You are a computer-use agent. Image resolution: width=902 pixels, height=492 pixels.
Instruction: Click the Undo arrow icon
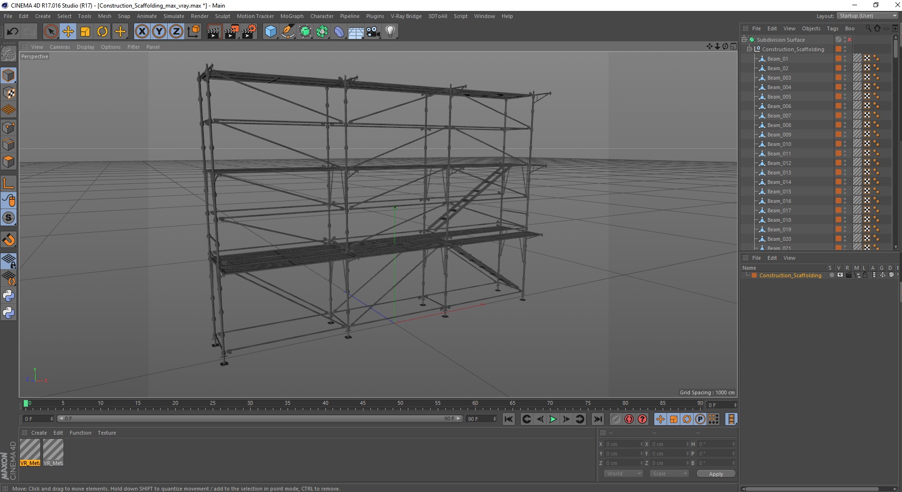pos(12,32)
